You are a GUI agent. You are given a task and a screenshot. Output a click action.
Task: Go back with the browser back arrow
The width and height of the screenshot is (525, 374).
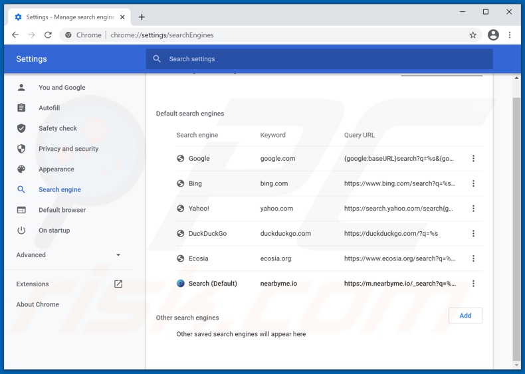click(x=15, y=35)
